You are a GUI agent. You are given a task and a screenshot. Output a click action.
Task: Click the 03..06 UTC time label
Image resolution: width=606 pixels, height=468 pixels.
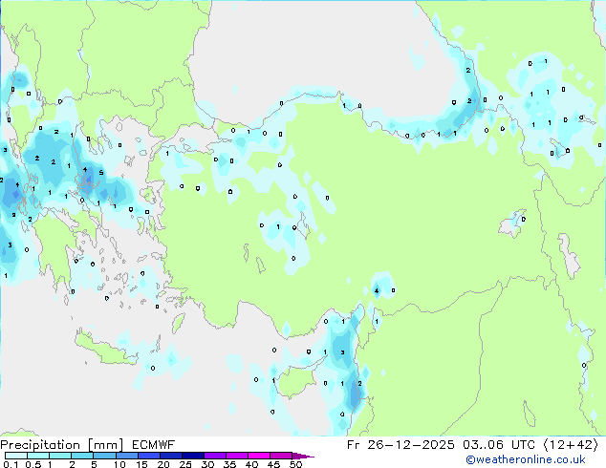pyautogui.click(x=501, y=444)
